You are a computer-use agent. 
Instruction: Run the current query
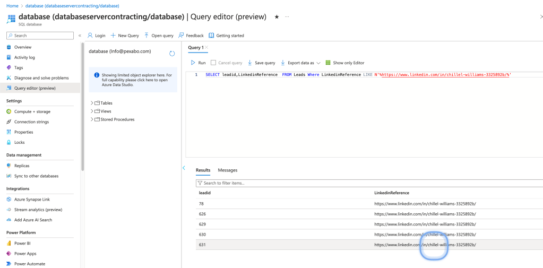pos(198,63)
